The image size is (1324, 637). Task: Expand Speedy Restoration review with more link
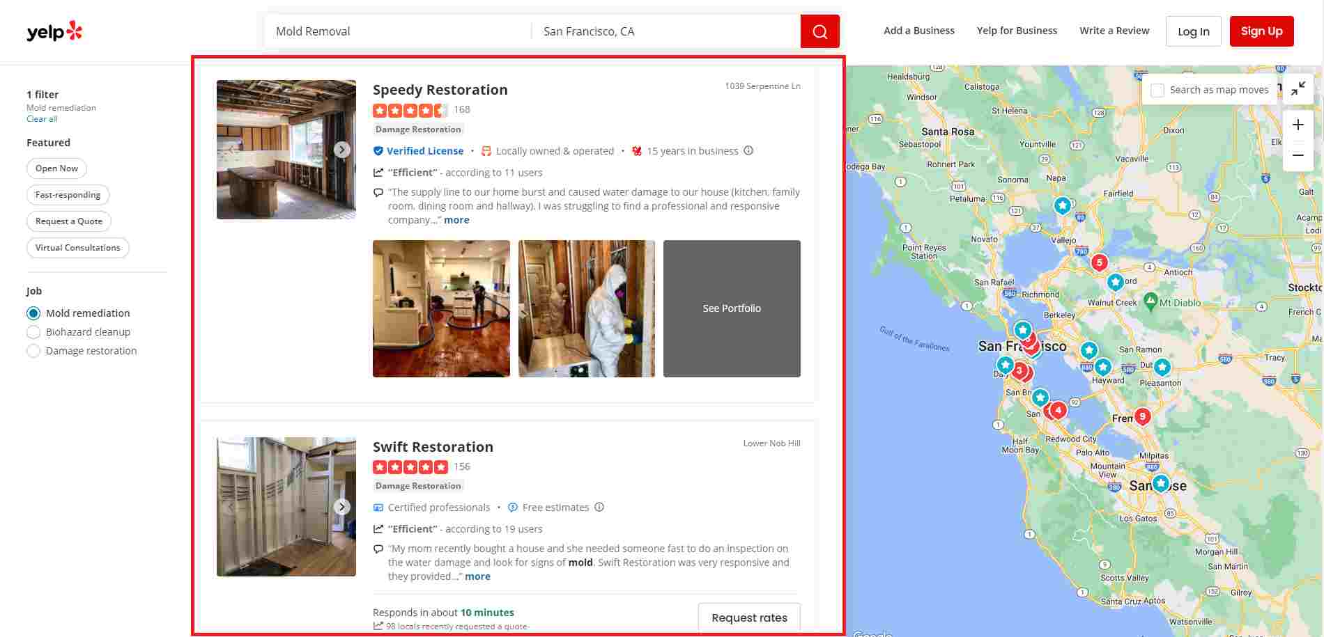coord(457,220)
